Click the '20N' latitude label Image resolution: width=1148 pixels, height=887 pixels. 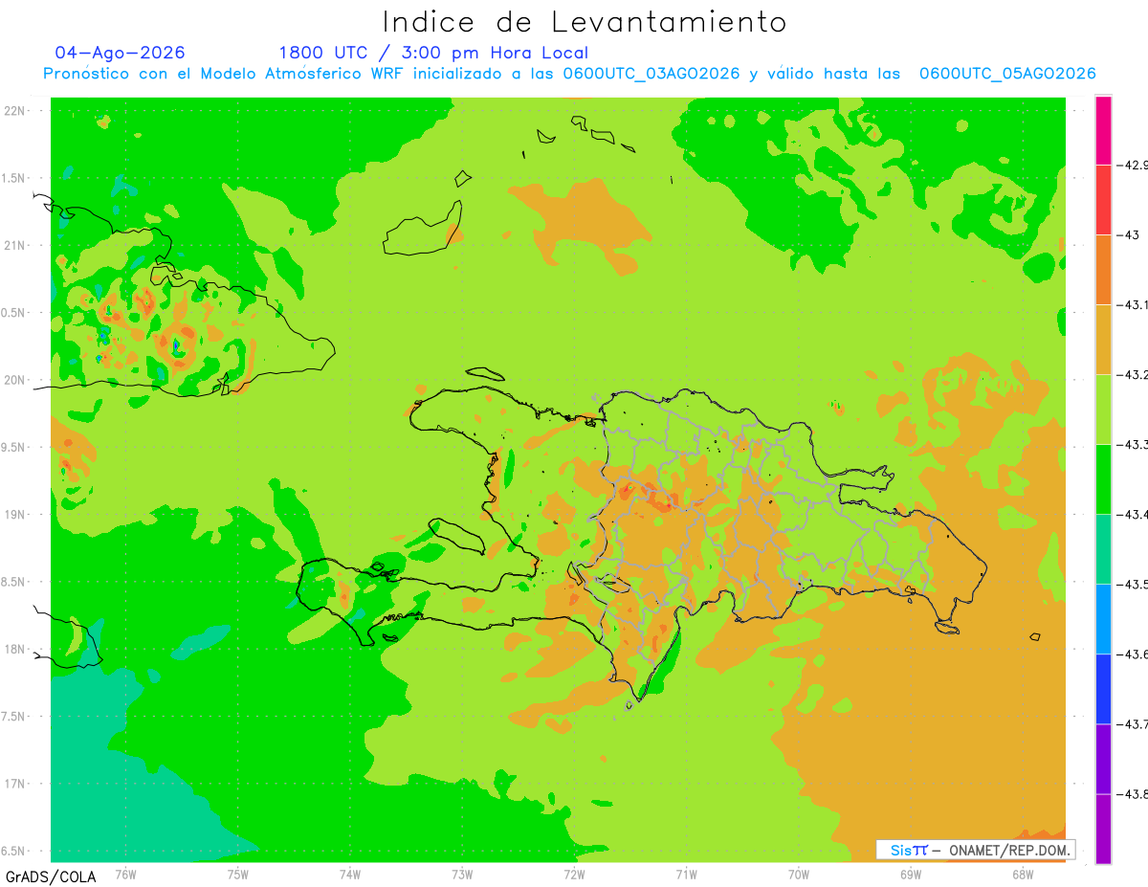14,380
